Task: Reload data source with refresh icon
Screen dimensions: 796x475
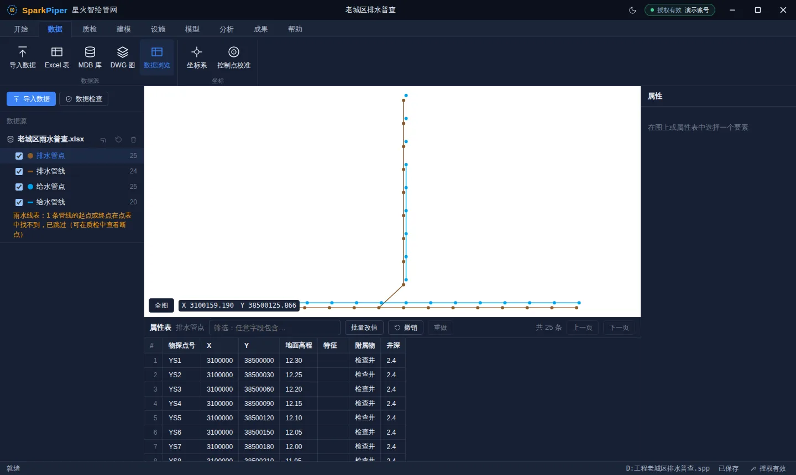Action: (x=118, y=140)
